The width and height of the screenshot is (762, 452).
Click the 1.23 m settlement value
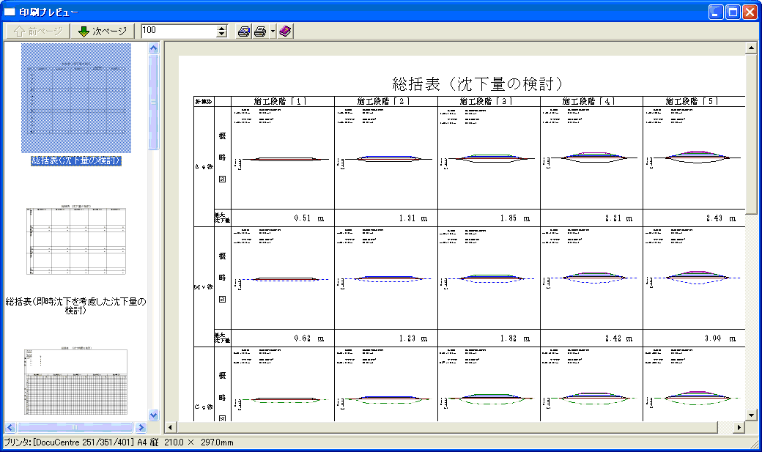click(413, 338)
